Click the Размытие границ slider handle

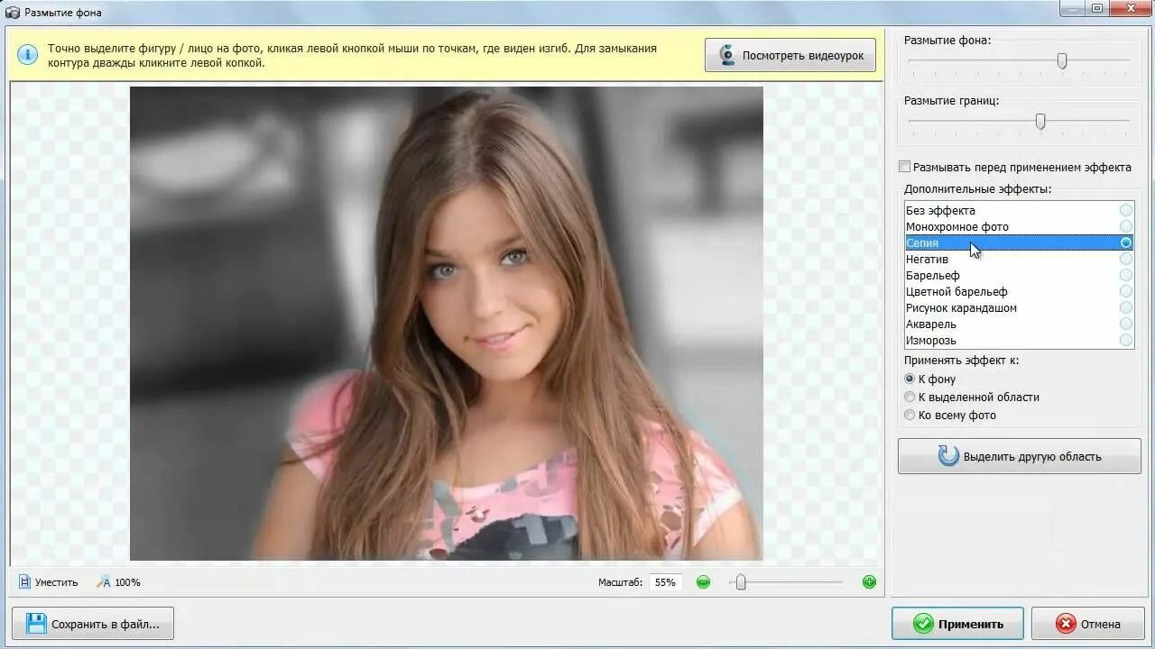[1040, 121]
